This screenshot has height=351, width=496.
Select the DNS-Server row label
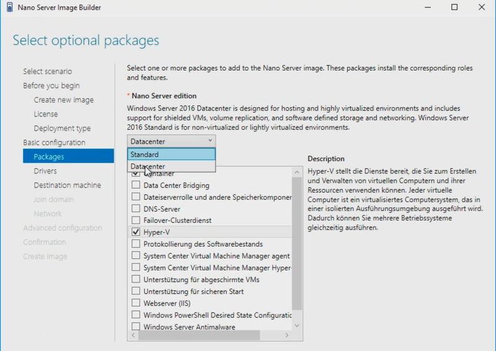pyautogui.click(x=162, y=209)
